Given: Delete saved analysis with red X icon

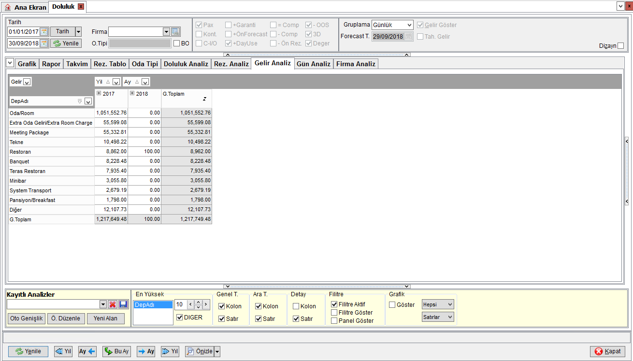Looking at the screenshot, I should tap(113, 304).
